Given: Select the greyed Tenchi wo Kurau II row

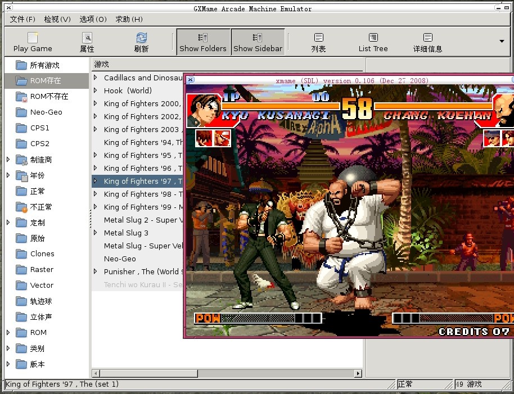Looking at the screenshot, I should [x=137, y=284].
